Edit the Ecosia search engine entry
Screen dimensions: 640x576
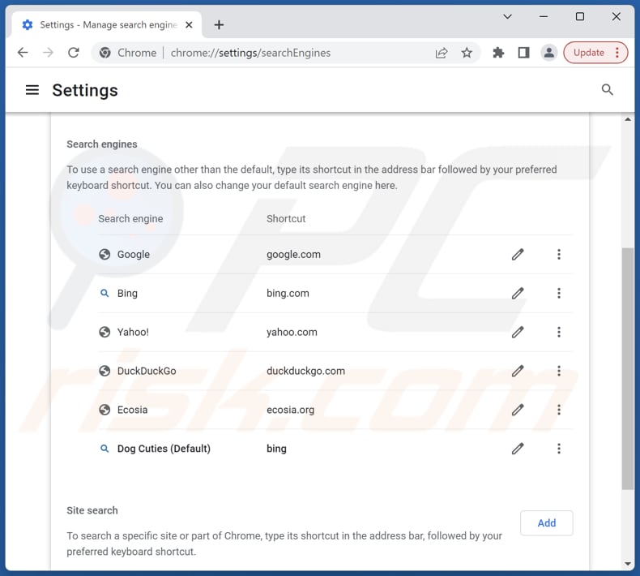pos(518,410)
